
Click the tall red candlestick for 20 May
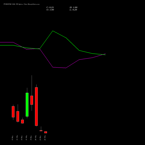[x=36, y=106]
